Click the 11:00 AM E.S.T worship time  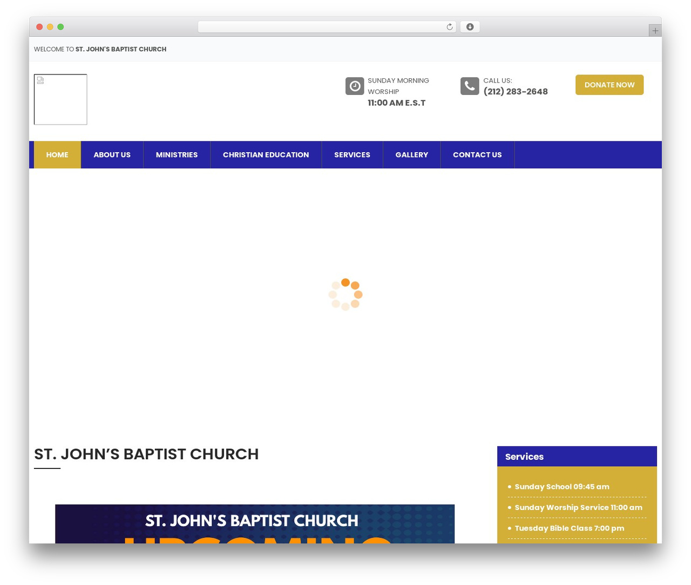coord(397,103)
